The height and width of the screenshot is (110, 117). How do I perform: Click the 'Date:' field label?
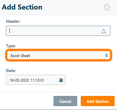click(x=11, y=71)
